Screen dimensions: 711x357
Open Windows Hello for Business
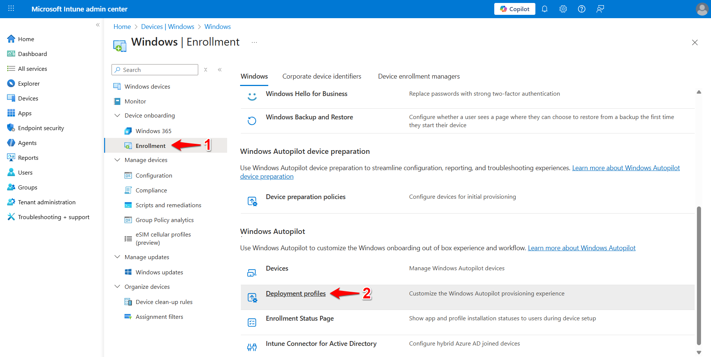tap(306, 94)
